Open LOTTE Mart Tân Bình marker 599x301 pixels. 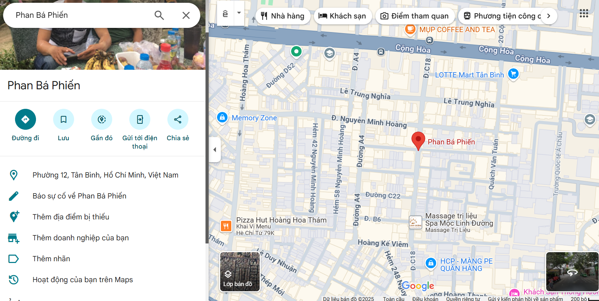(x=513, y=74)
